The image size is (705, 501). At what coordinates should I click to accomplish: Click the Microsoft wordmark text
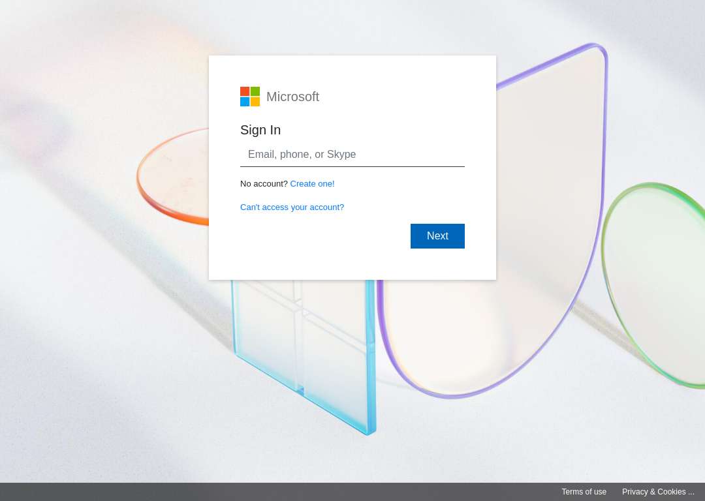click(292, 97)
